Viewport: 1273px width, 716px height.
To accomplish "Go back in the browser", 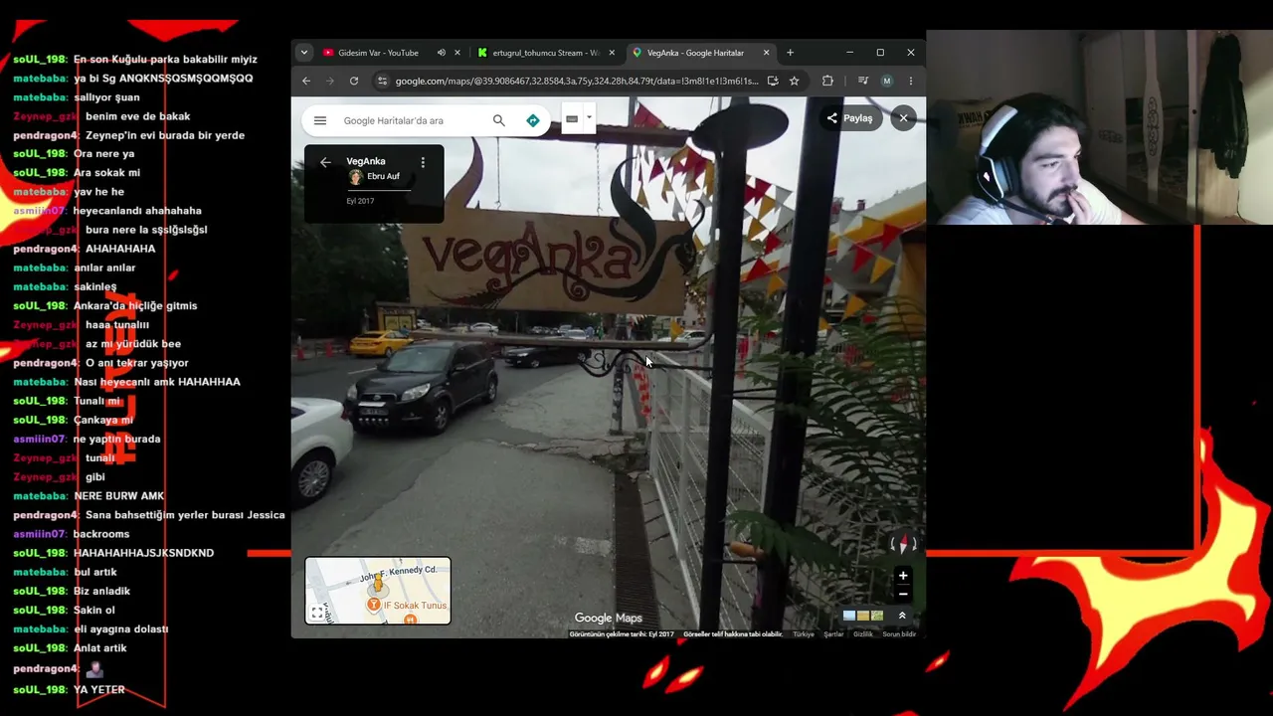I will pos(306,82).
